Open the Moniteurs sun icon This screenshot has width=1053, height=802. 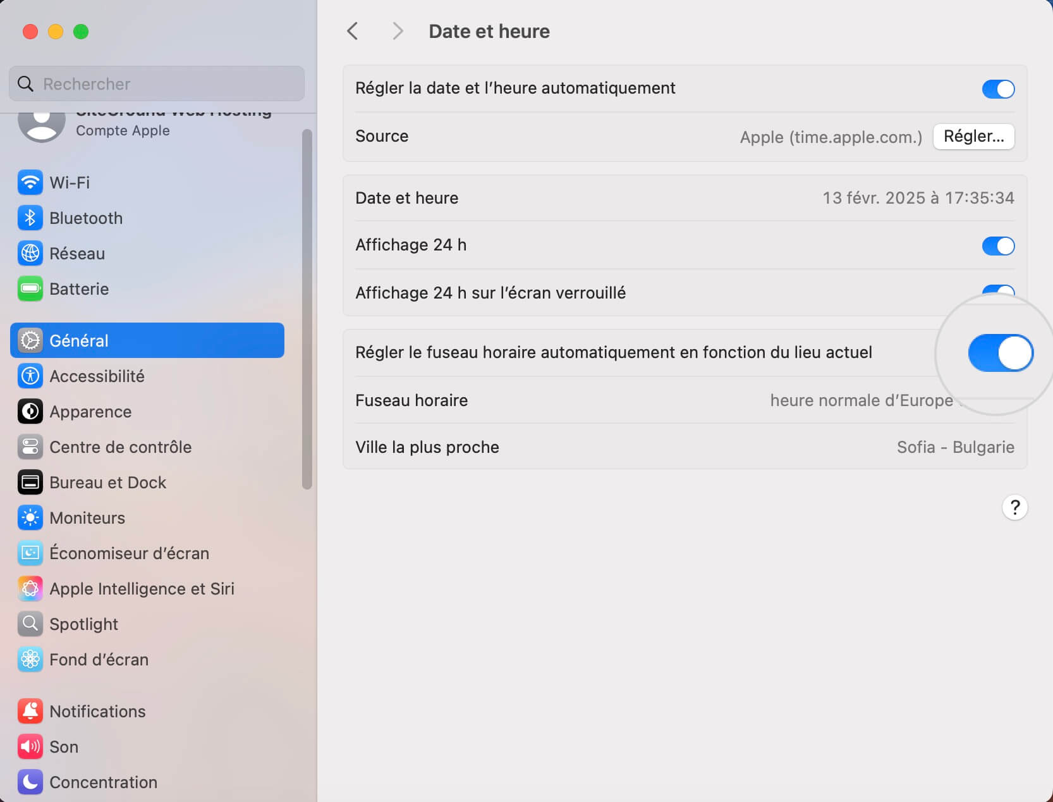point(30,518)
